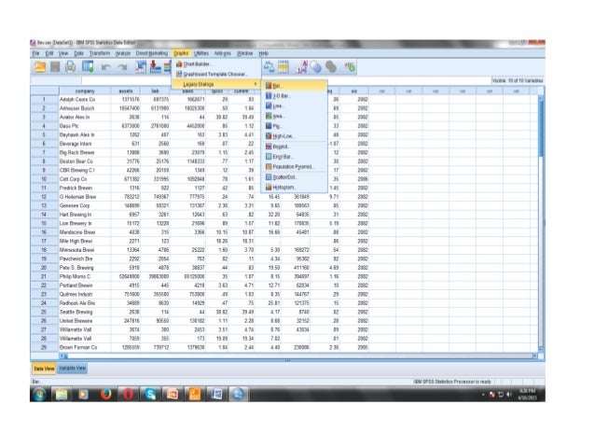Open the Analyze menu
Viewport: 595px width, 447px height.
(123, 53)
